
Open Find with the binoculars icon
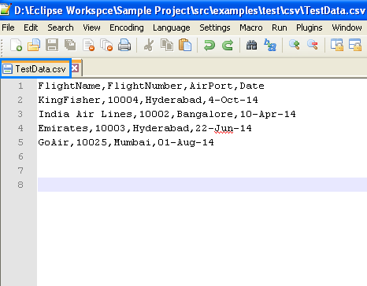click(251, 45)
